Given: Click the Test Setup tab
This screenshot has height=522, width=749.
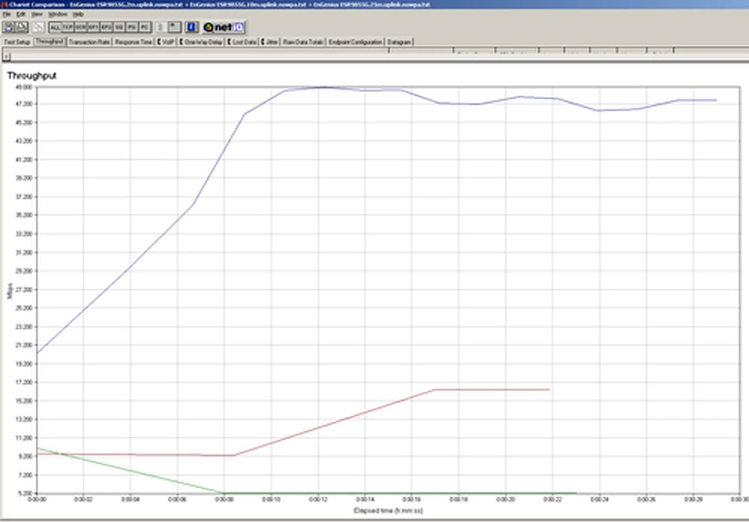Looking at the screenshot, I should (x=18, y=42).
